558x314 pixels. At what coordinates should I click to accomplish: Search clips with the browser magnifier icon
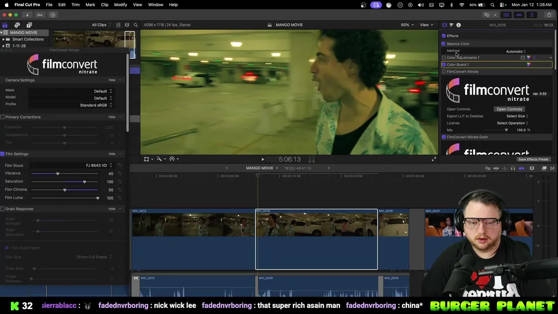point(136,25)
